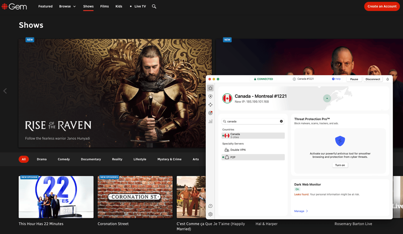The width and height of the screenshot is (403, 234).
Task: Open the Shows tab
Action: pos(89,6)
